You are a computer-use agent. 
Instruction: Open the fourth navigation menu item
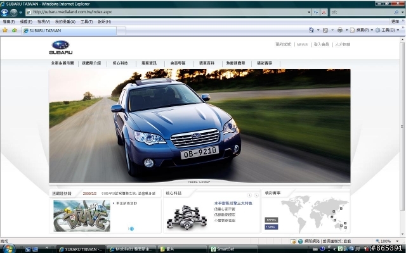pyautogui.click(x=149, y=63)
